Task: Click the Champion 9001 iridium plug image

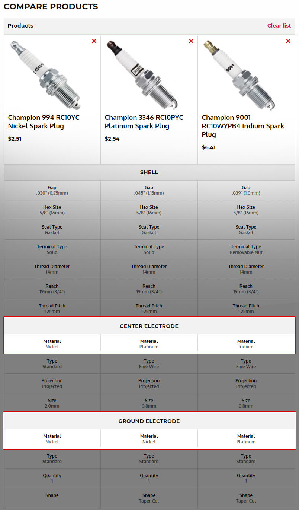Action: tap(239, 74)
